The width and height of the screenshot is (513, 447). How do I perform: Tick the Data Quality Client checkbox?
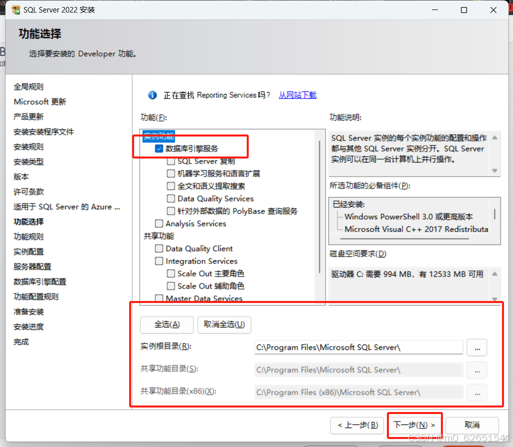(x=159, y=248)
